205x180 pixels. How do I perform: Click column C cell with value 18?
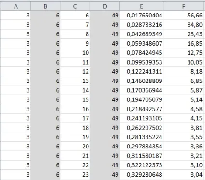point(75,128)
